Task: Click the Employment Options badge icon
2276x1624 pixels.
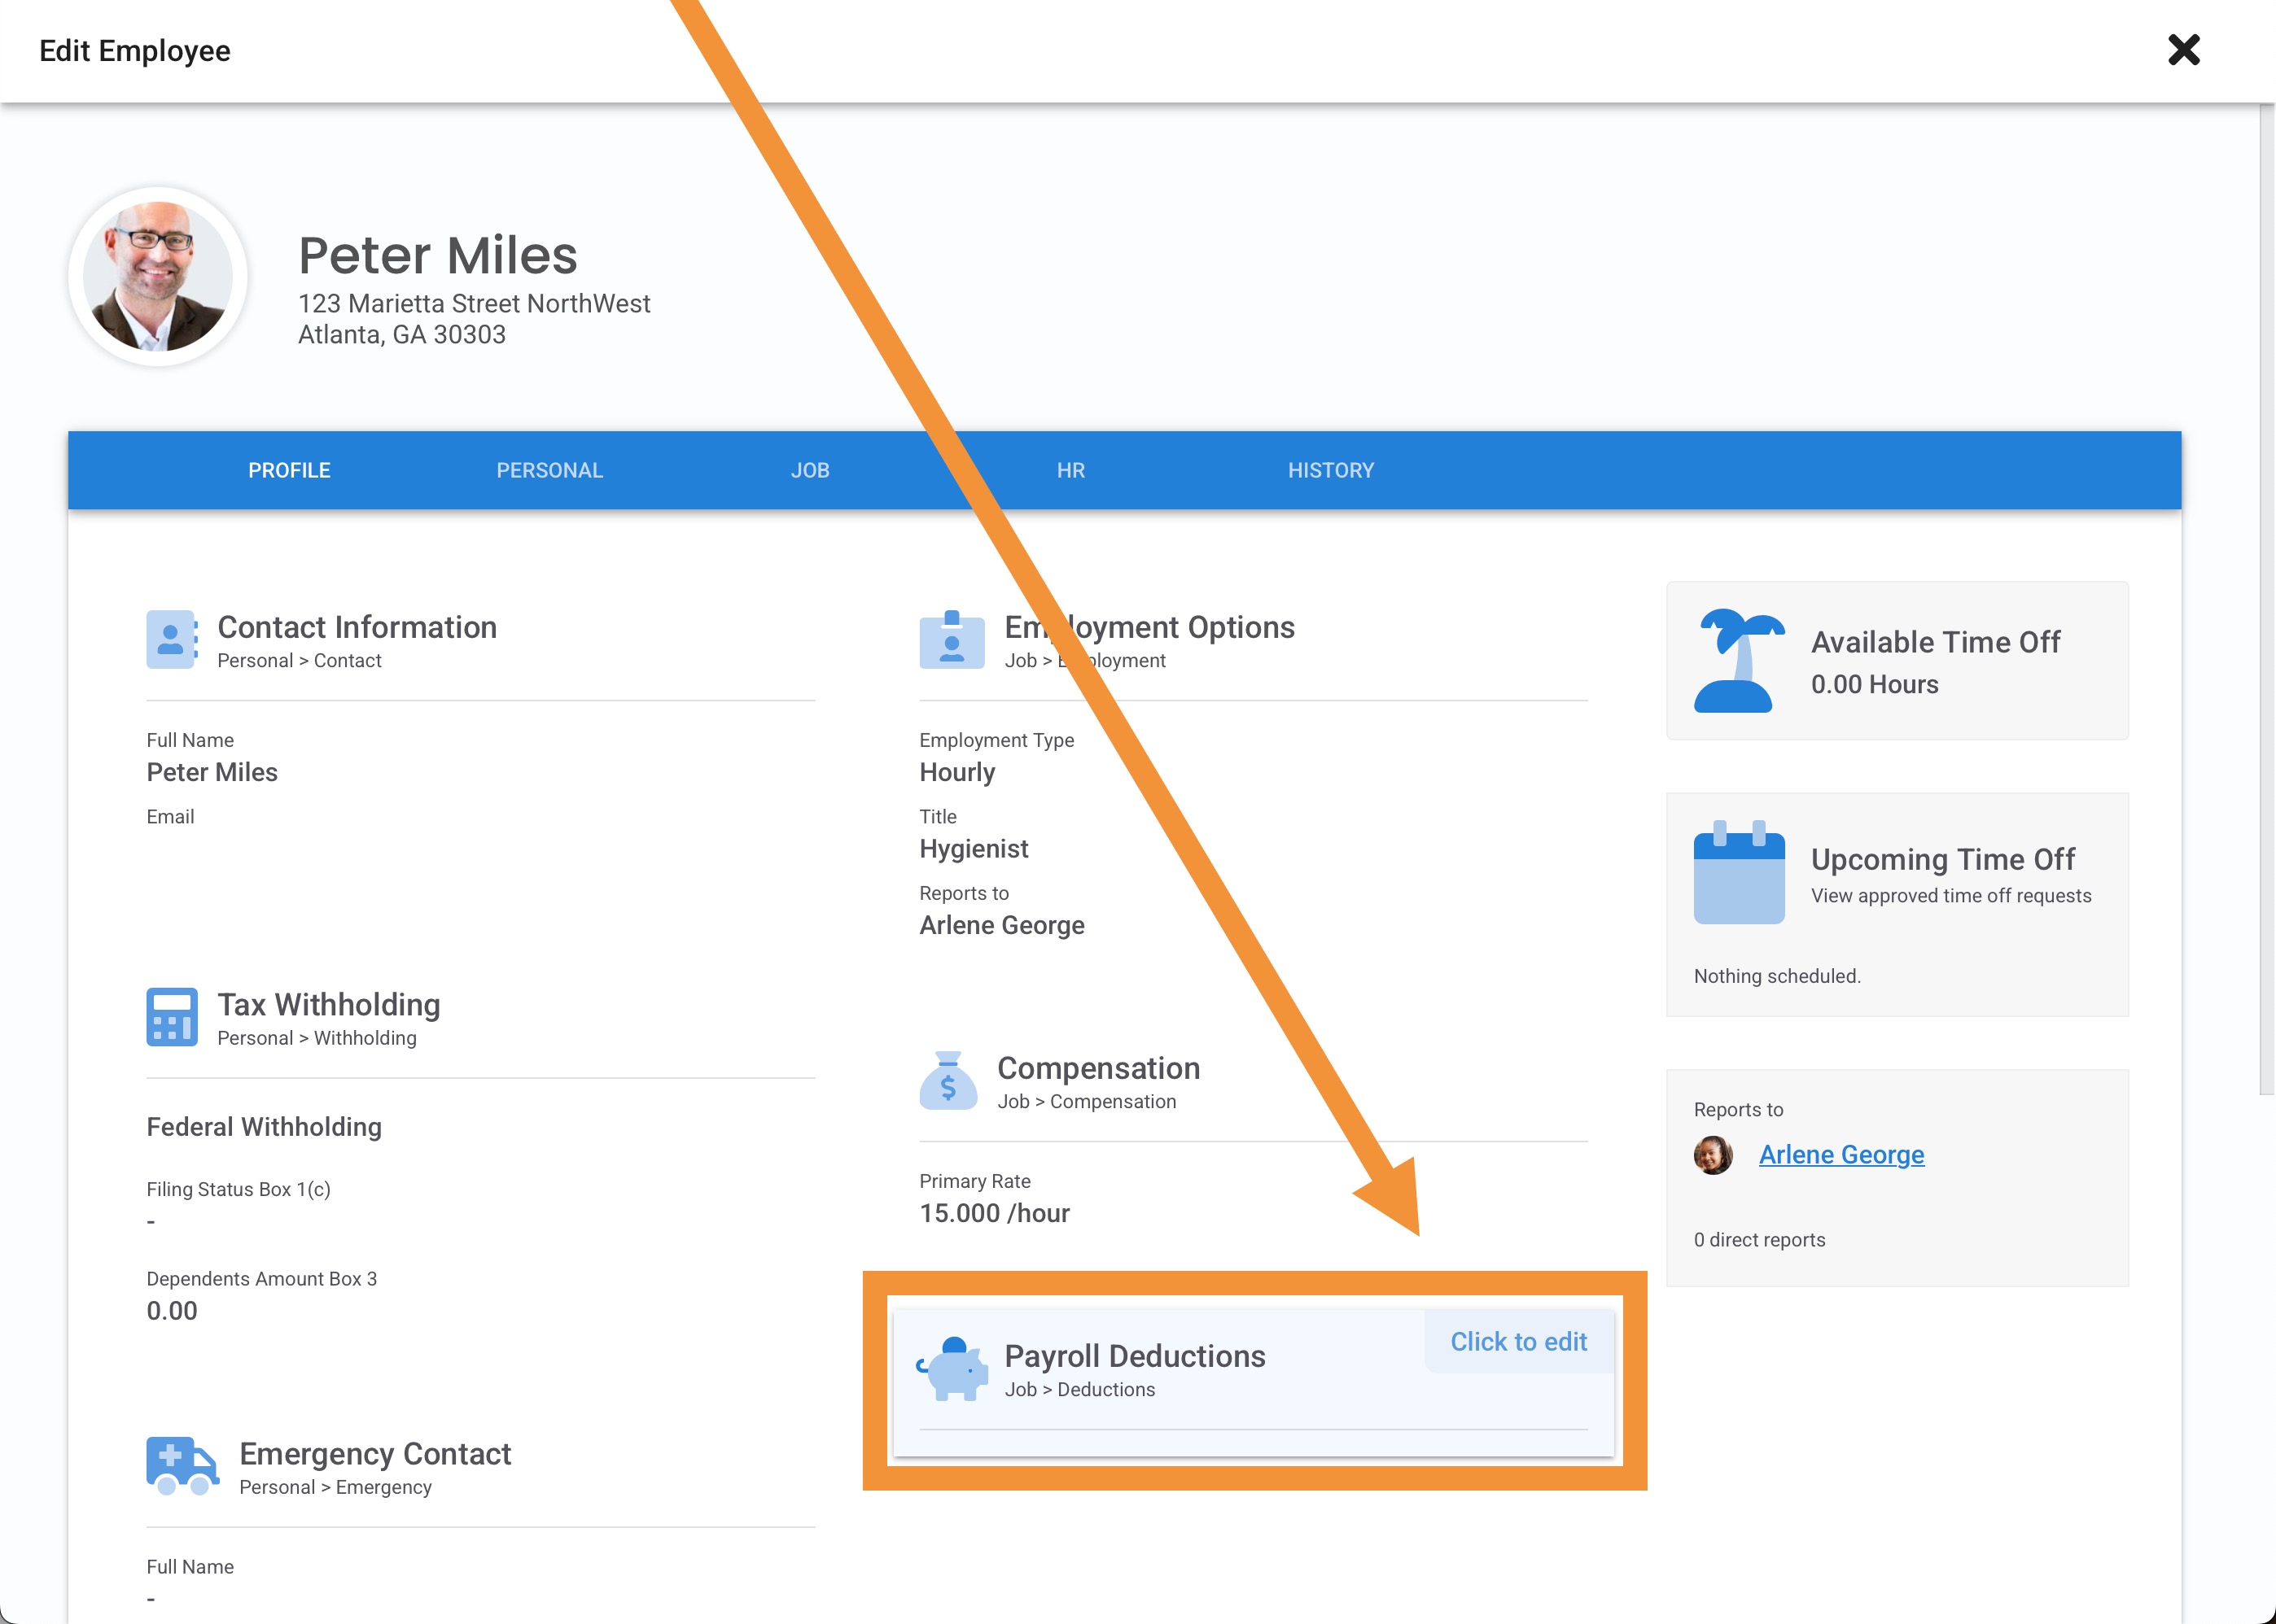Action: (x=952, y=640)
